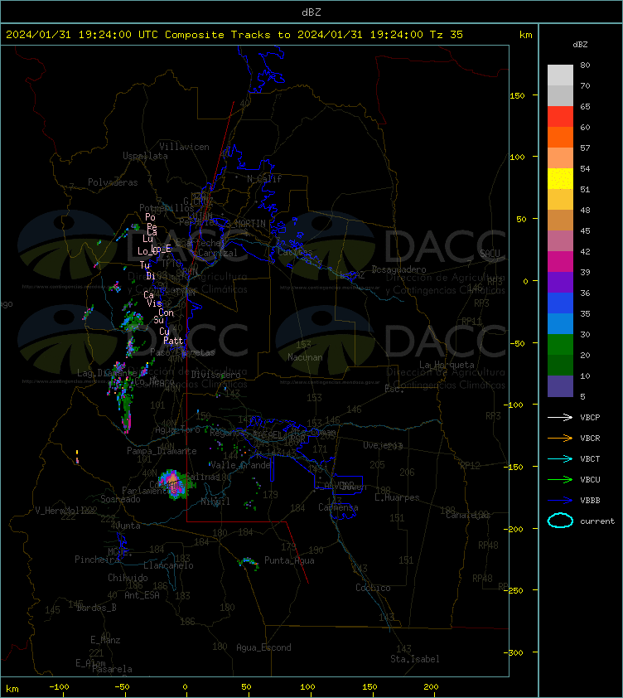Viewport: 623px width, 698px height.
Task: Click the Valle_Grande location label
Action: click(x=241, y=465)
